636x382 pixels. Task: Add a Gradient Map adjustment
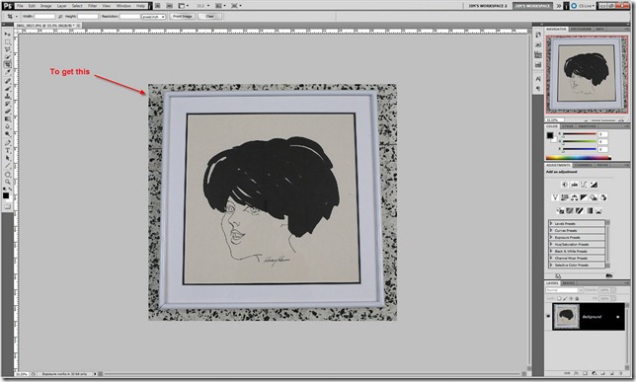click(x=589, y=210)
